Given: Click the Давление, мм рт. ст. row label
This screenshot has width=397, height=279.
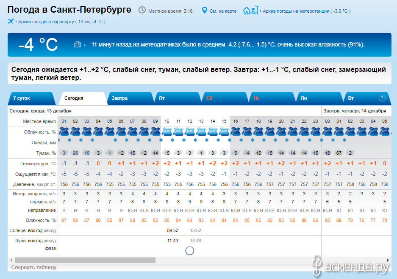Looking at the screenshot, I should [34, 185].
